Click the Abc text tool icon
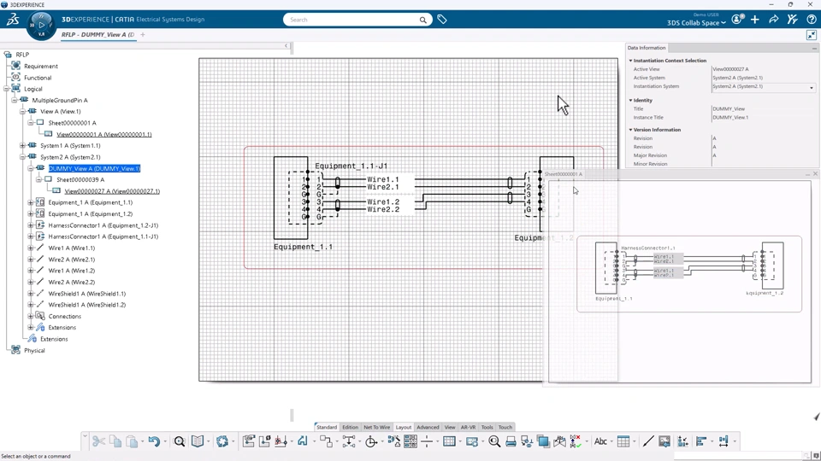This screenshot has height=461, width=821. click(x=600, y=441)
